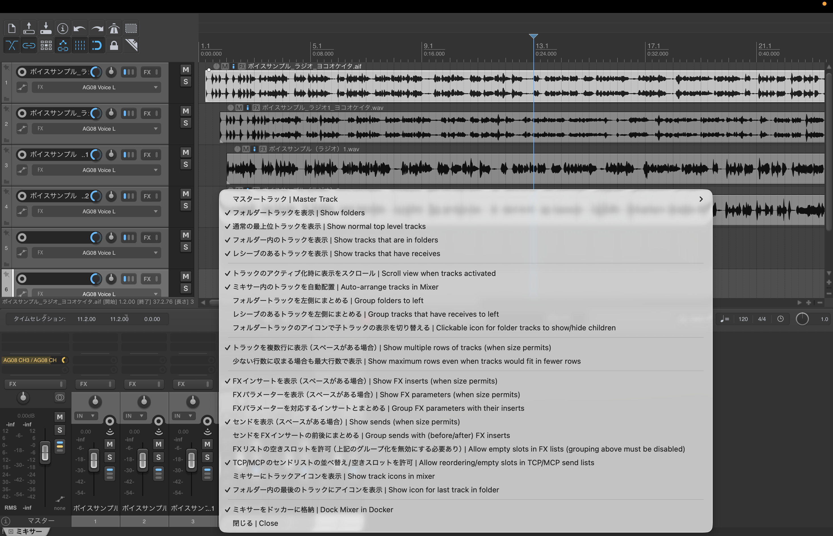The height and width of the screenshot is (536, 833).
Task: Open mixer channel 2 IN dropdown
Action: point(134,416)
